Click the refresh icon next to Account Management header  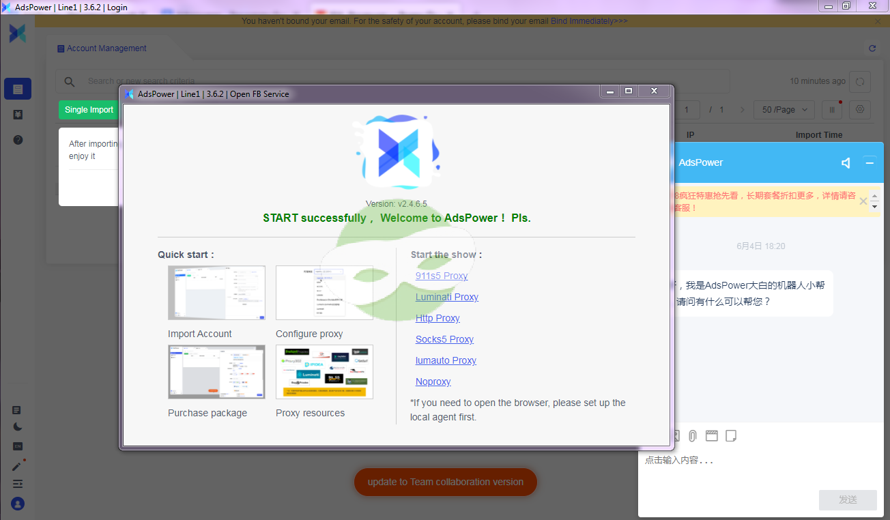coord(872,48)
